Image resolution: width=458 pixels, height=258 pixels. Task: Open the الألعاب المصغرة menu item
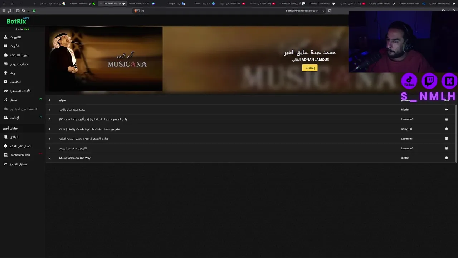click(20, 91)
